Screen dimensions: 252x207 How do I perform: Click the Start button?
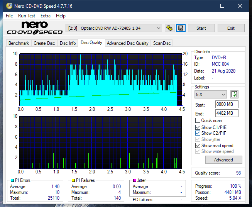click(x=201, y=28)
